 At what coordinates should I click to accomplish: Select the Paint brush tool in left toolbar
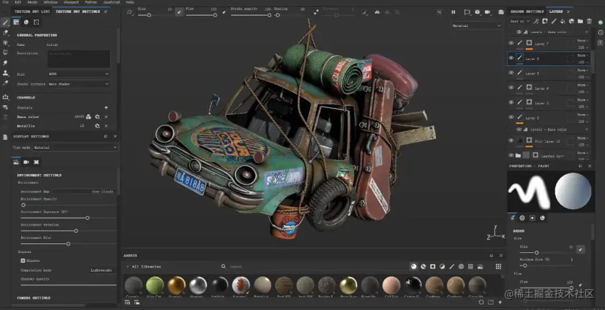pos(6,22)
